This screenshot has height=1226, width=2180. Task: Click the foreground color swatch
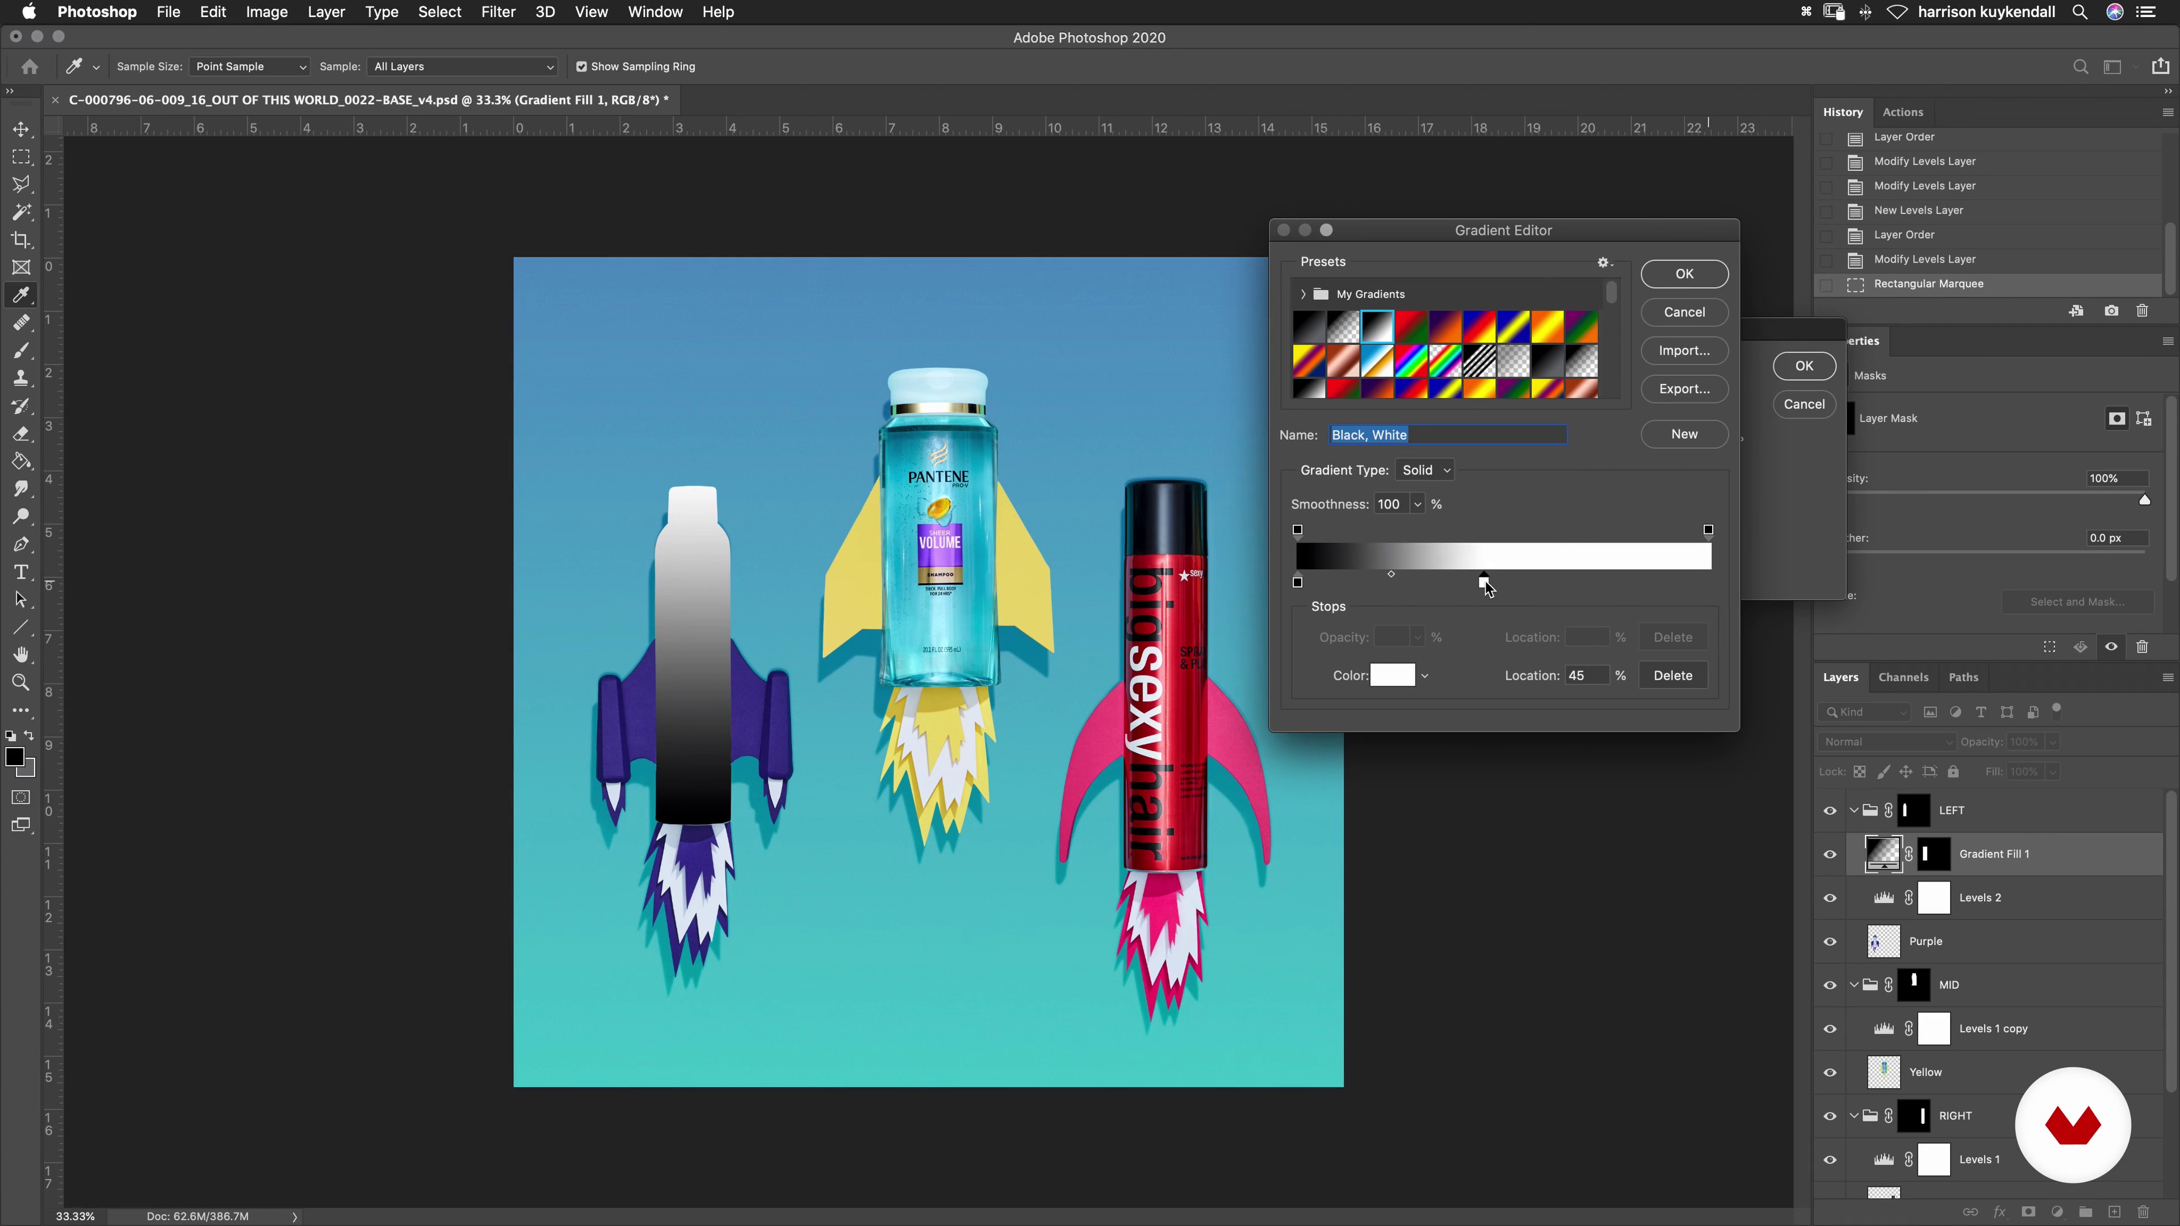coord(14,758)
